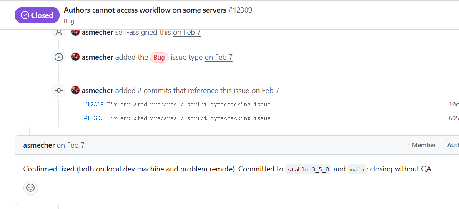
Task: Click the first commit message text
Action: (188, 104)
